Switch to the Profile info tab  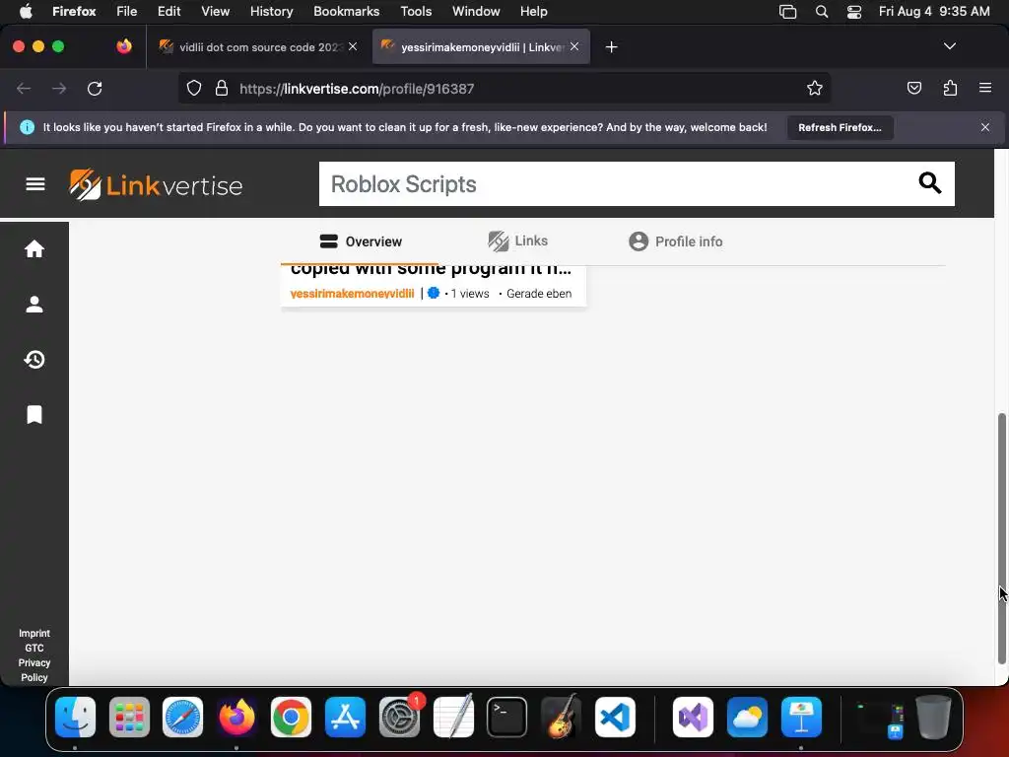pos(676,241)
